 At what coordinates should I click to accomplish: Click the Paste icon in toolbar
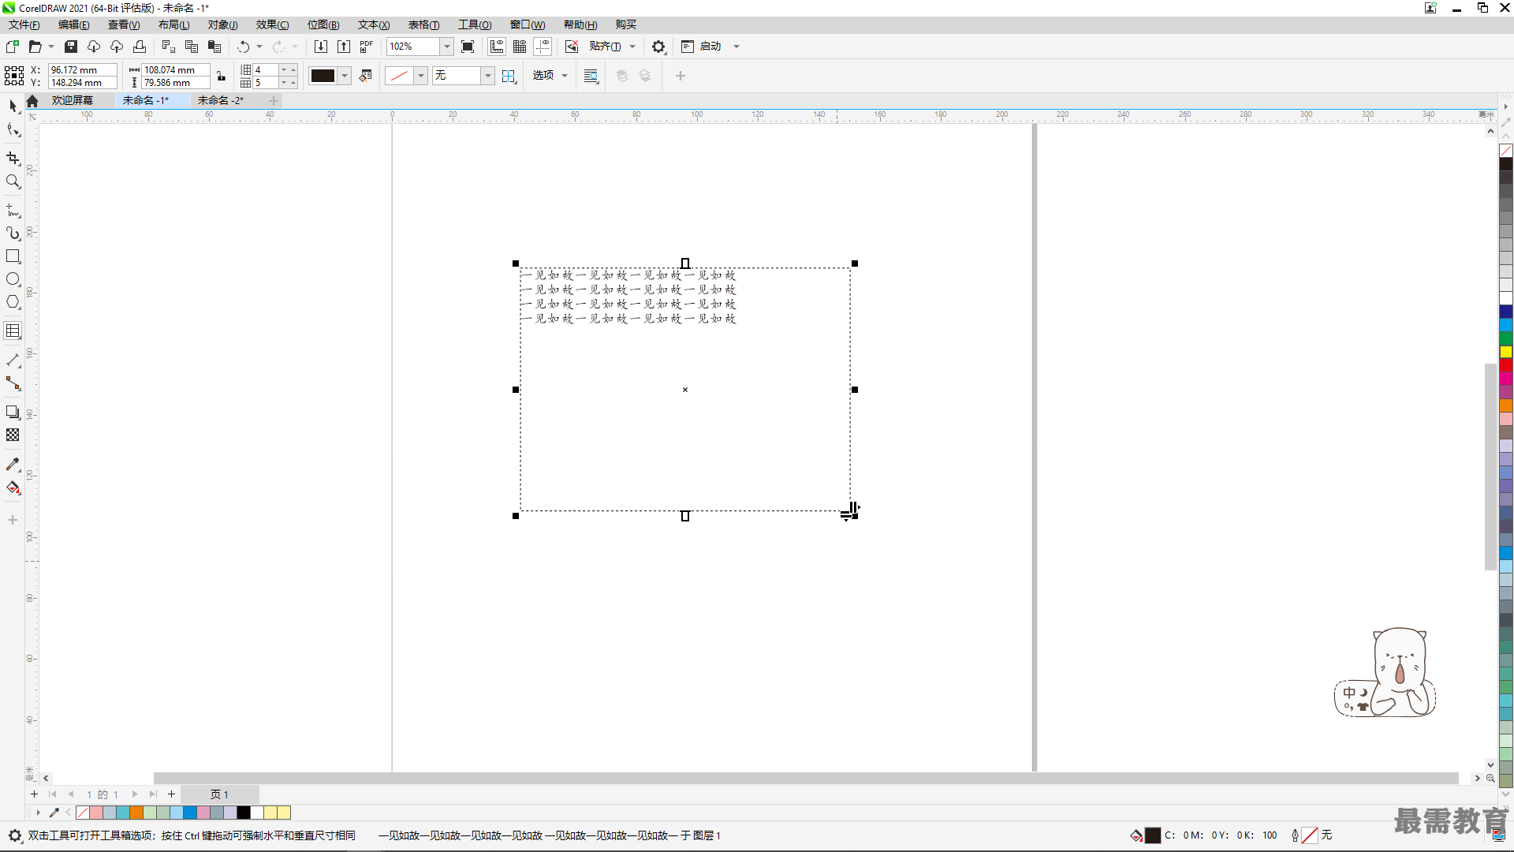pyautogui.click(x=214, y=47)
